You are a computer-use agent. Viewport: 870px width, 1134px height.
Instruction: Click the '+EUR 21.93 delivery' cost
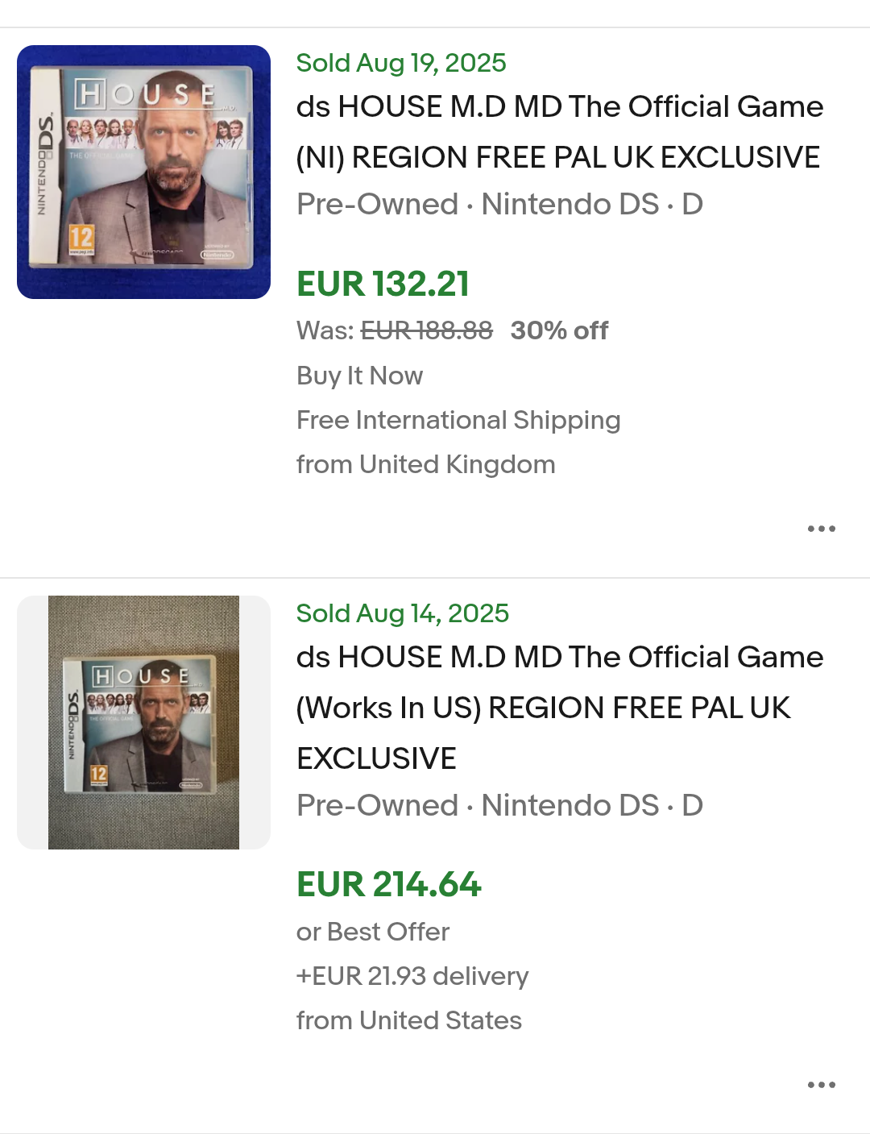point(412,976)
